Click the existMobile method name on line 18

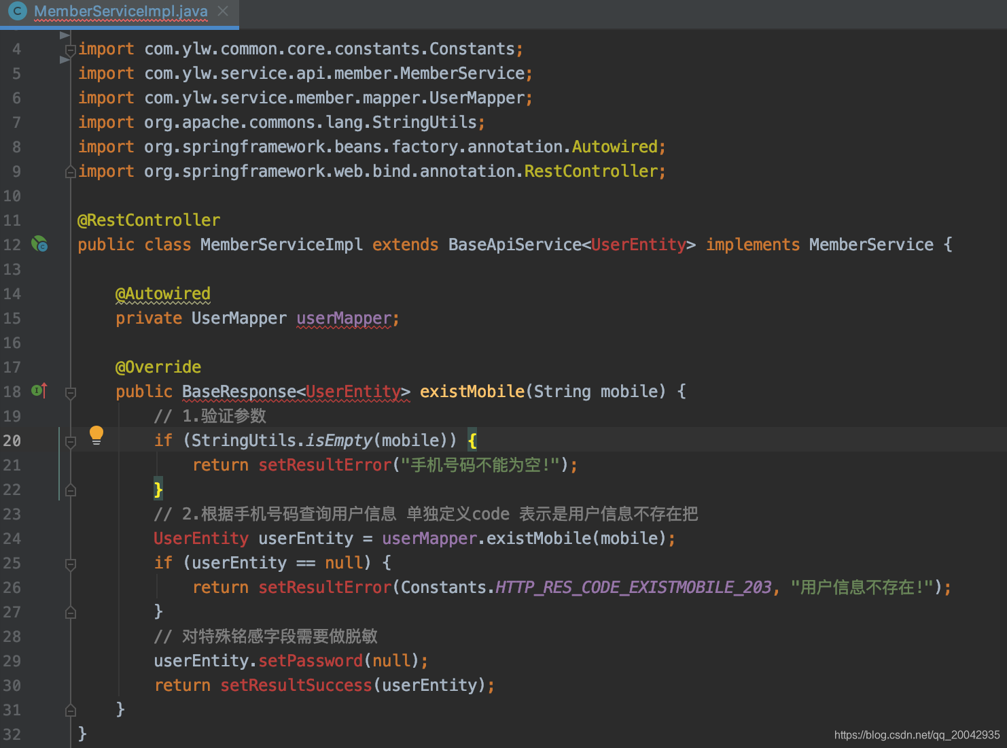click(x=472, y=392)
